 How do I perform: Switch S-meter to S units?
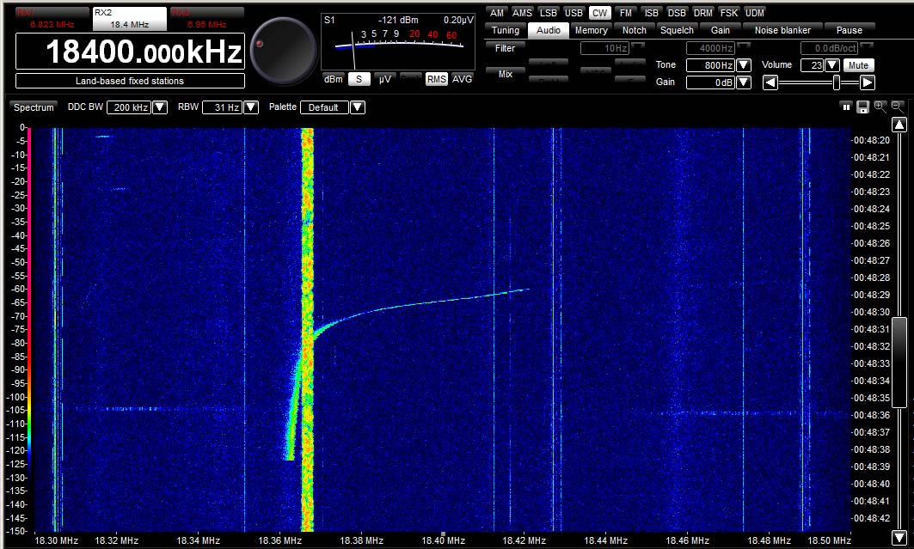(359, 79)
